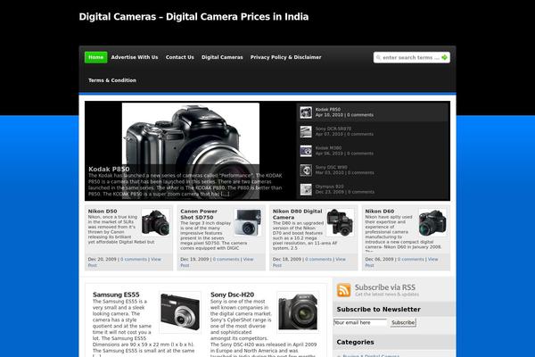The width and height of the screenshot is (535, 357).
Task: Click the orange RSS feed icon
Action: [x=343, y=290]
